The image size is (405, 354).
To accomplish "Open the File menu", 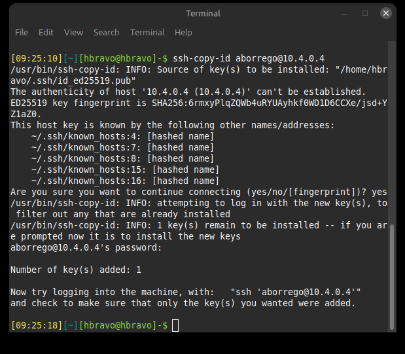I will coord(22,32).
